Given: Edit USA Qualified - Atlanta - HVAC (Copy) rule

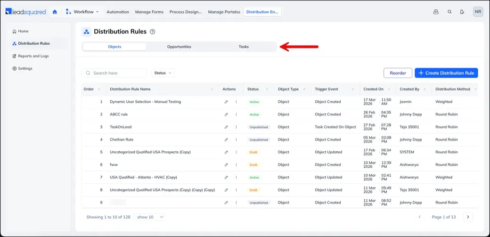Looking at the screenshot, I should pos(226,177).
